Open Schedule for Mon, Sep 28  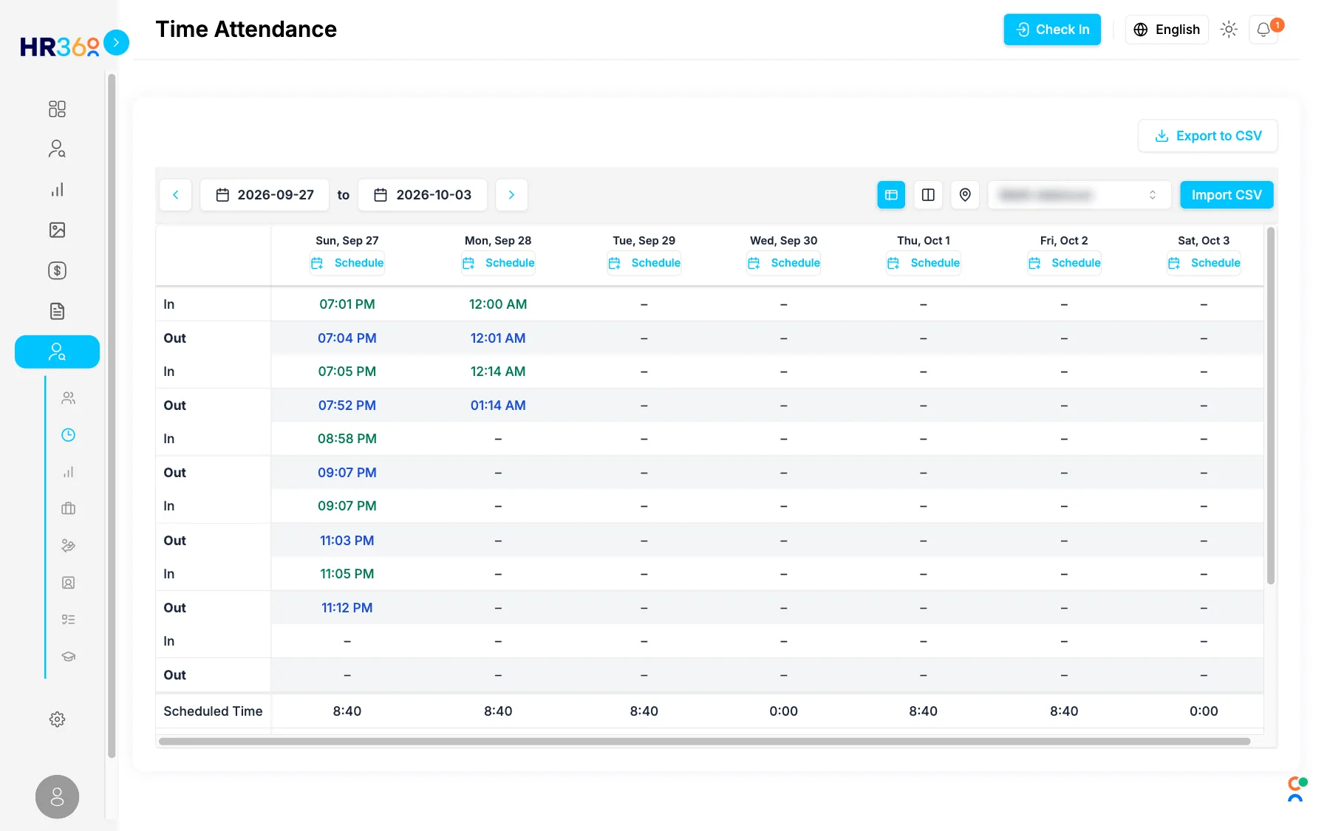click(498, 263)
